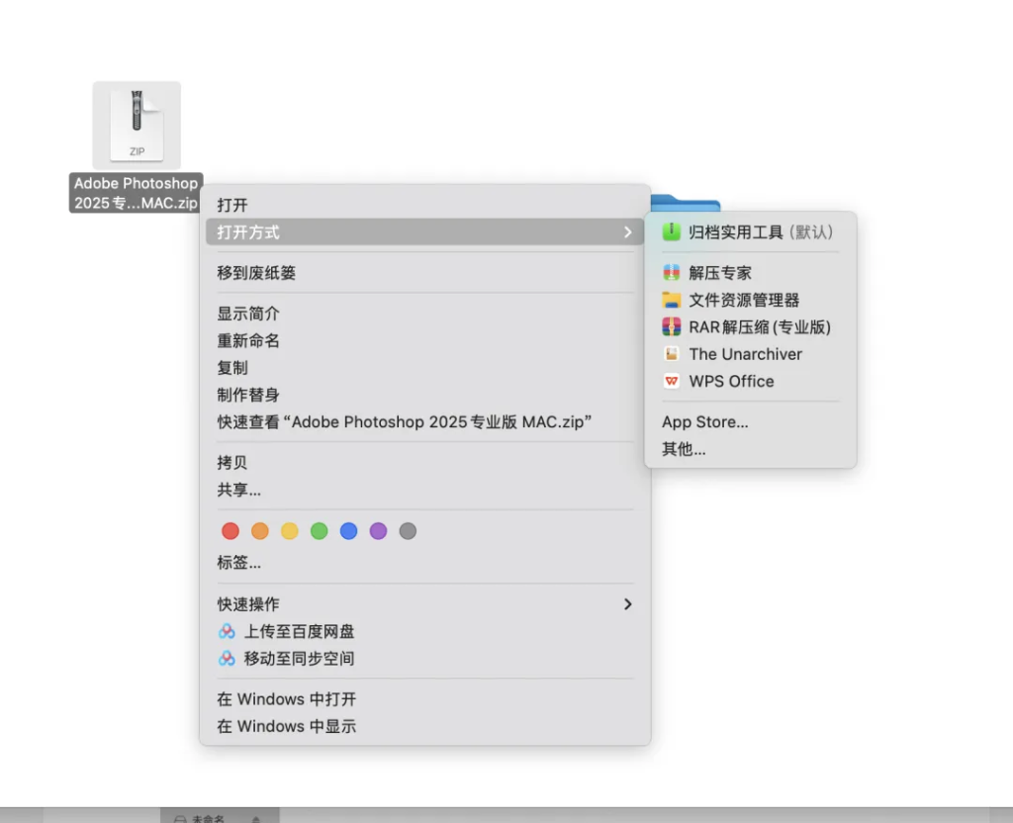Select the Adobe Photoshop 2025 ZIP file icon
This screenshot has width=1013, height=823.
coord(137,126)
